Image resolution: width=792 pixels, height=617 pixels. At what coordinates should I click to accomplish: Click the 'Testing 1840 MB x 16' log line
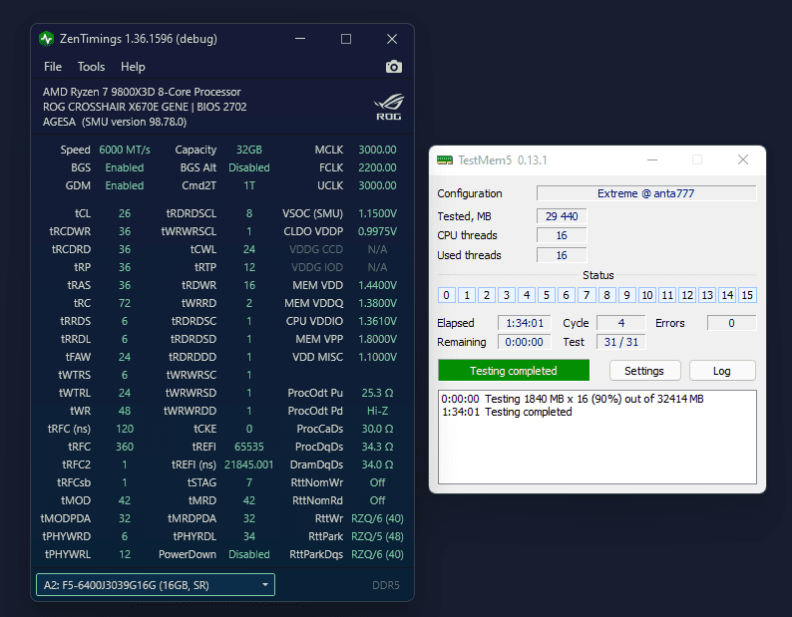(573, 399)
